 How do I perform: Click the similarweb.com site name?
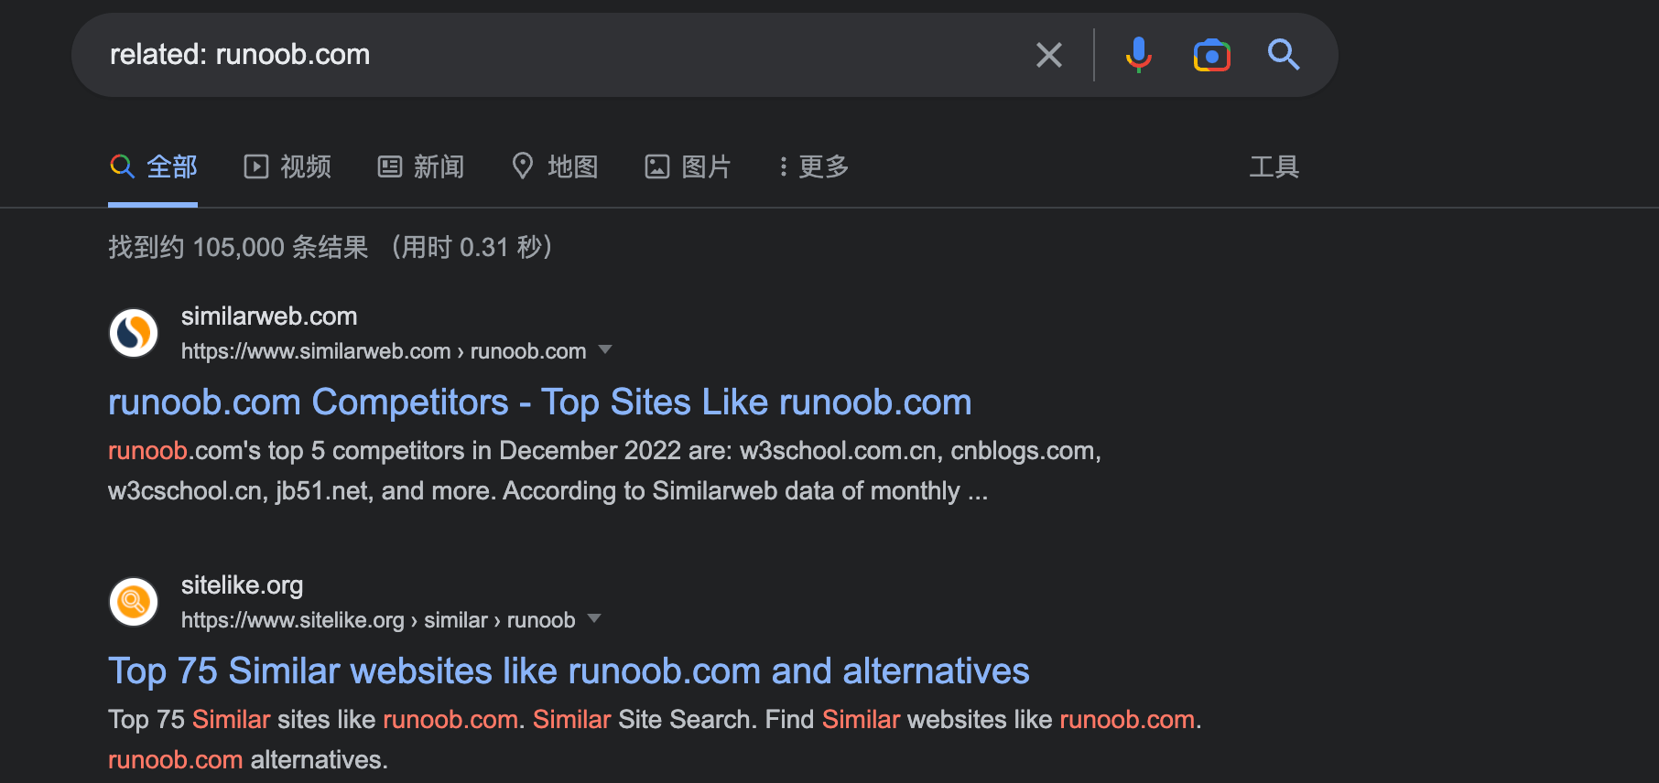269,316
